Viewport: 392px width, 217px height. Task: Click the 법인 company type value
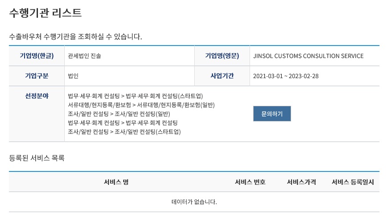click(x=73, y=76)
